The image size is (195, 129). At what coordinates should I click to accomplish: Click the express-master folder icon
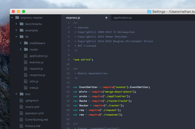point(17,18)
